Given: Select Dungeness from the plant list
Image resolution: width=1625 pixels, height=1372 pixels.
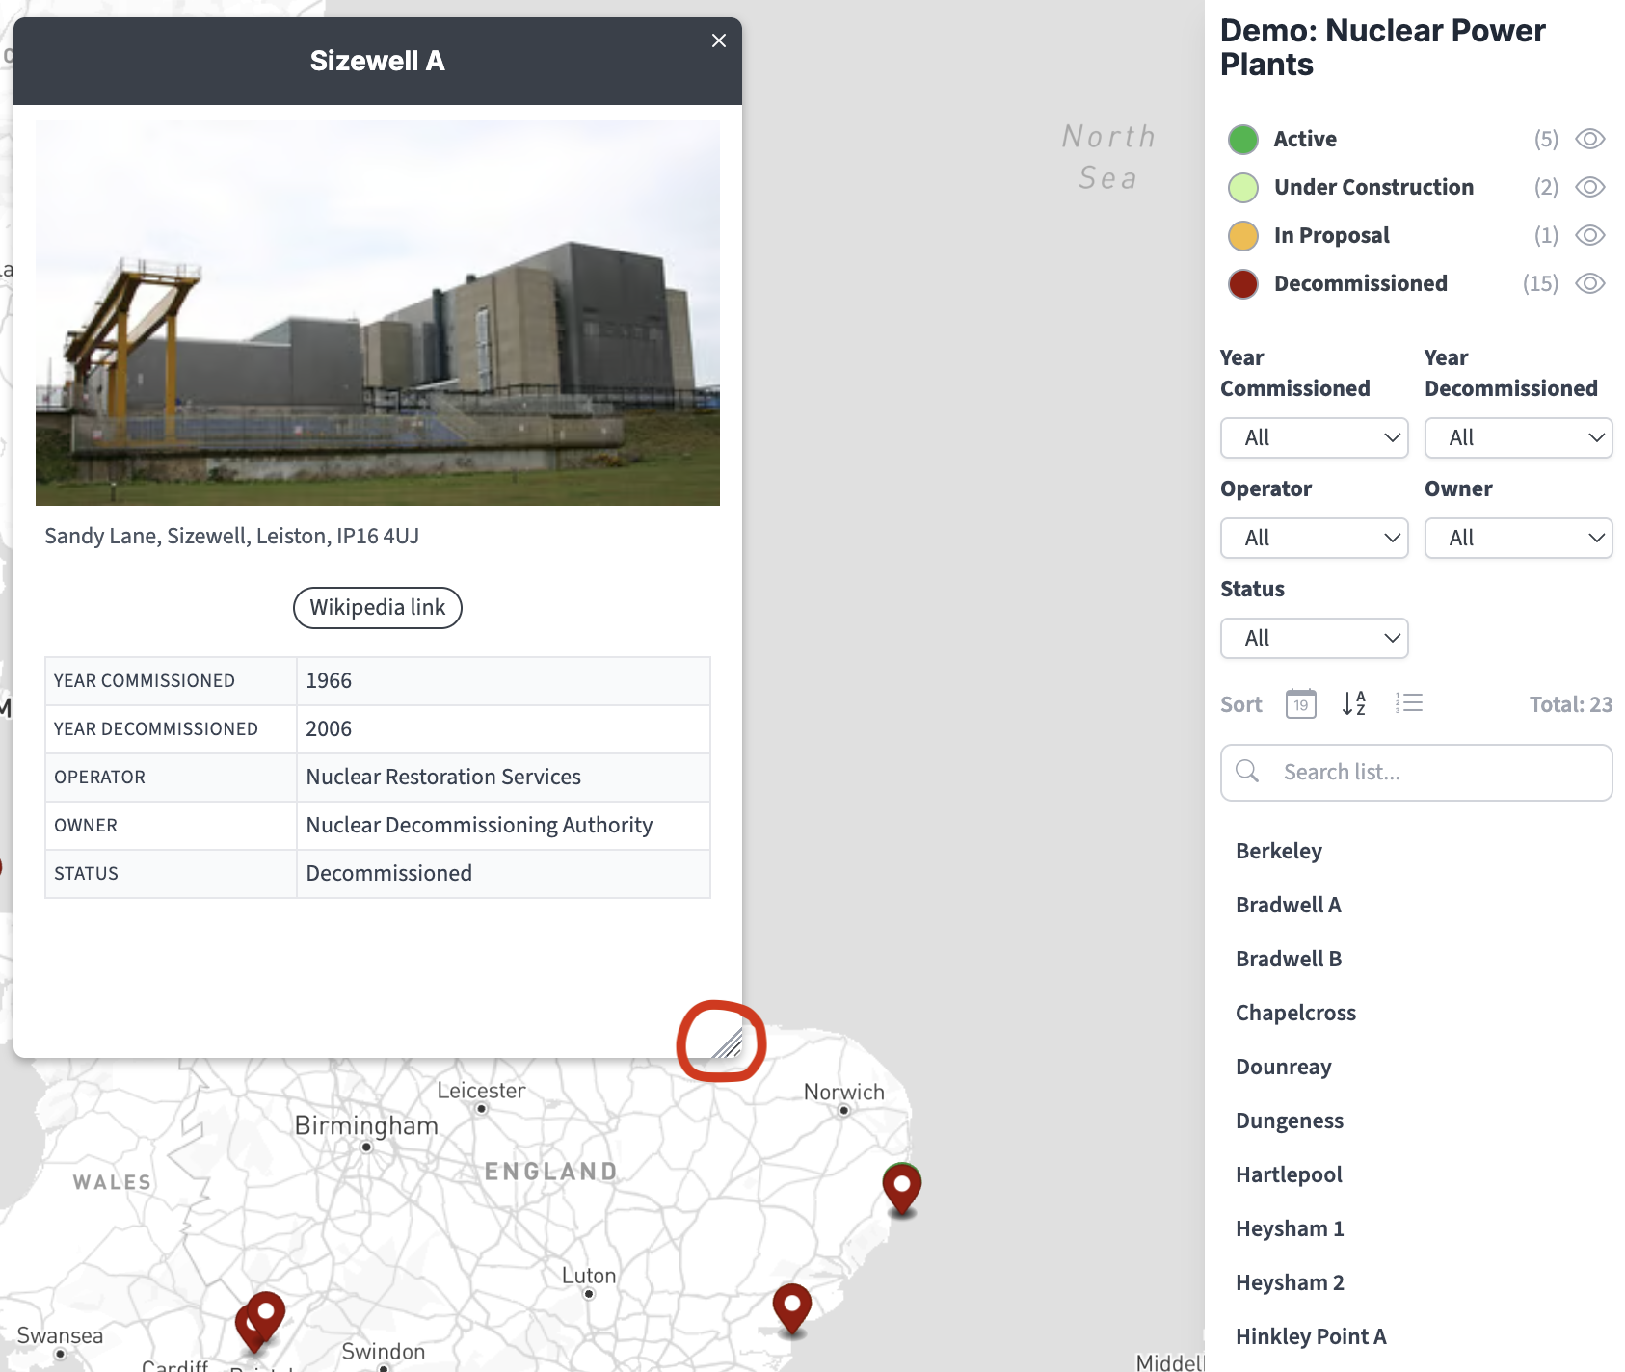Looking at the screenshot, I should pos(1289,1121).
